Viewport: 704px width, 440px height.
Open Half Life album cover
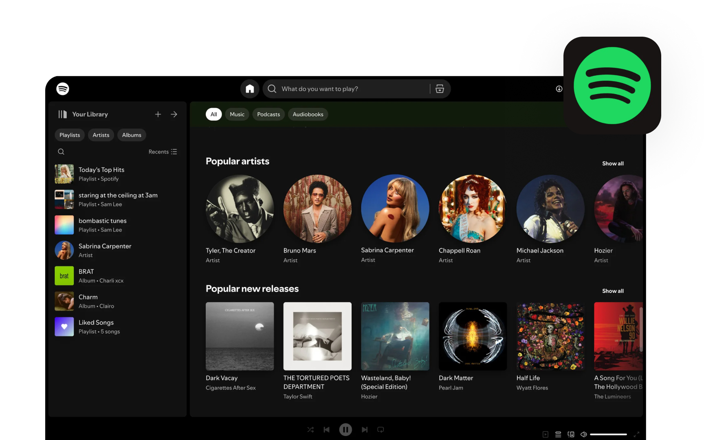pyautogui.click(x=550, y=336)
